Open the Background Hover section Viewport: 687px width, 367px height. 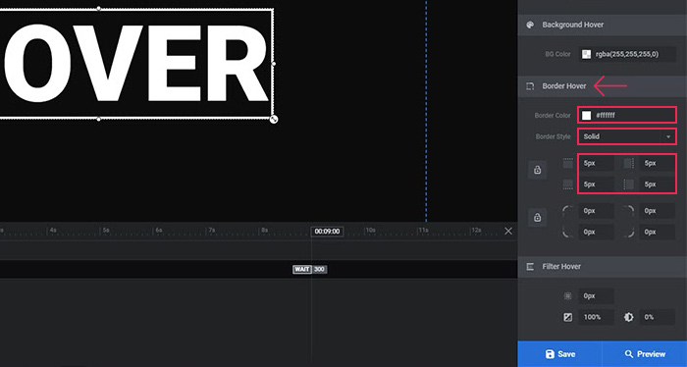click(x=602, y=25)
